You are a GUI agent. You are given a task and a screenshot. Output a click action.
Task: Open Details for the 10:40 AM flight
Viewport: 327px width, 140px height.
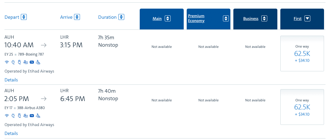(11, 80)
